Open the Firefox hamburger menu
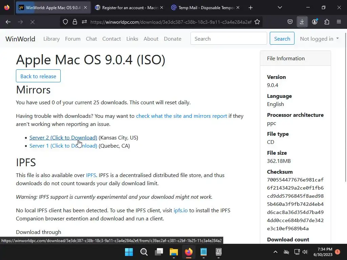 (x=339, y=22)
